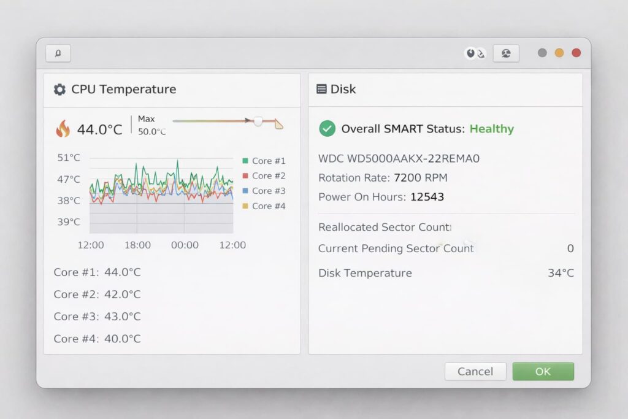
Task: Click the CPU temperature history graph
Action: pos(161,196)
